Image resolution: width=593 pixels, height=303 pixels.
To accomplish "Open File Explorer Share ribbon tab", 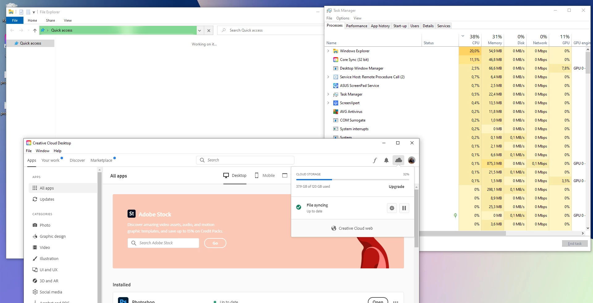I will (x=50, y=20).
